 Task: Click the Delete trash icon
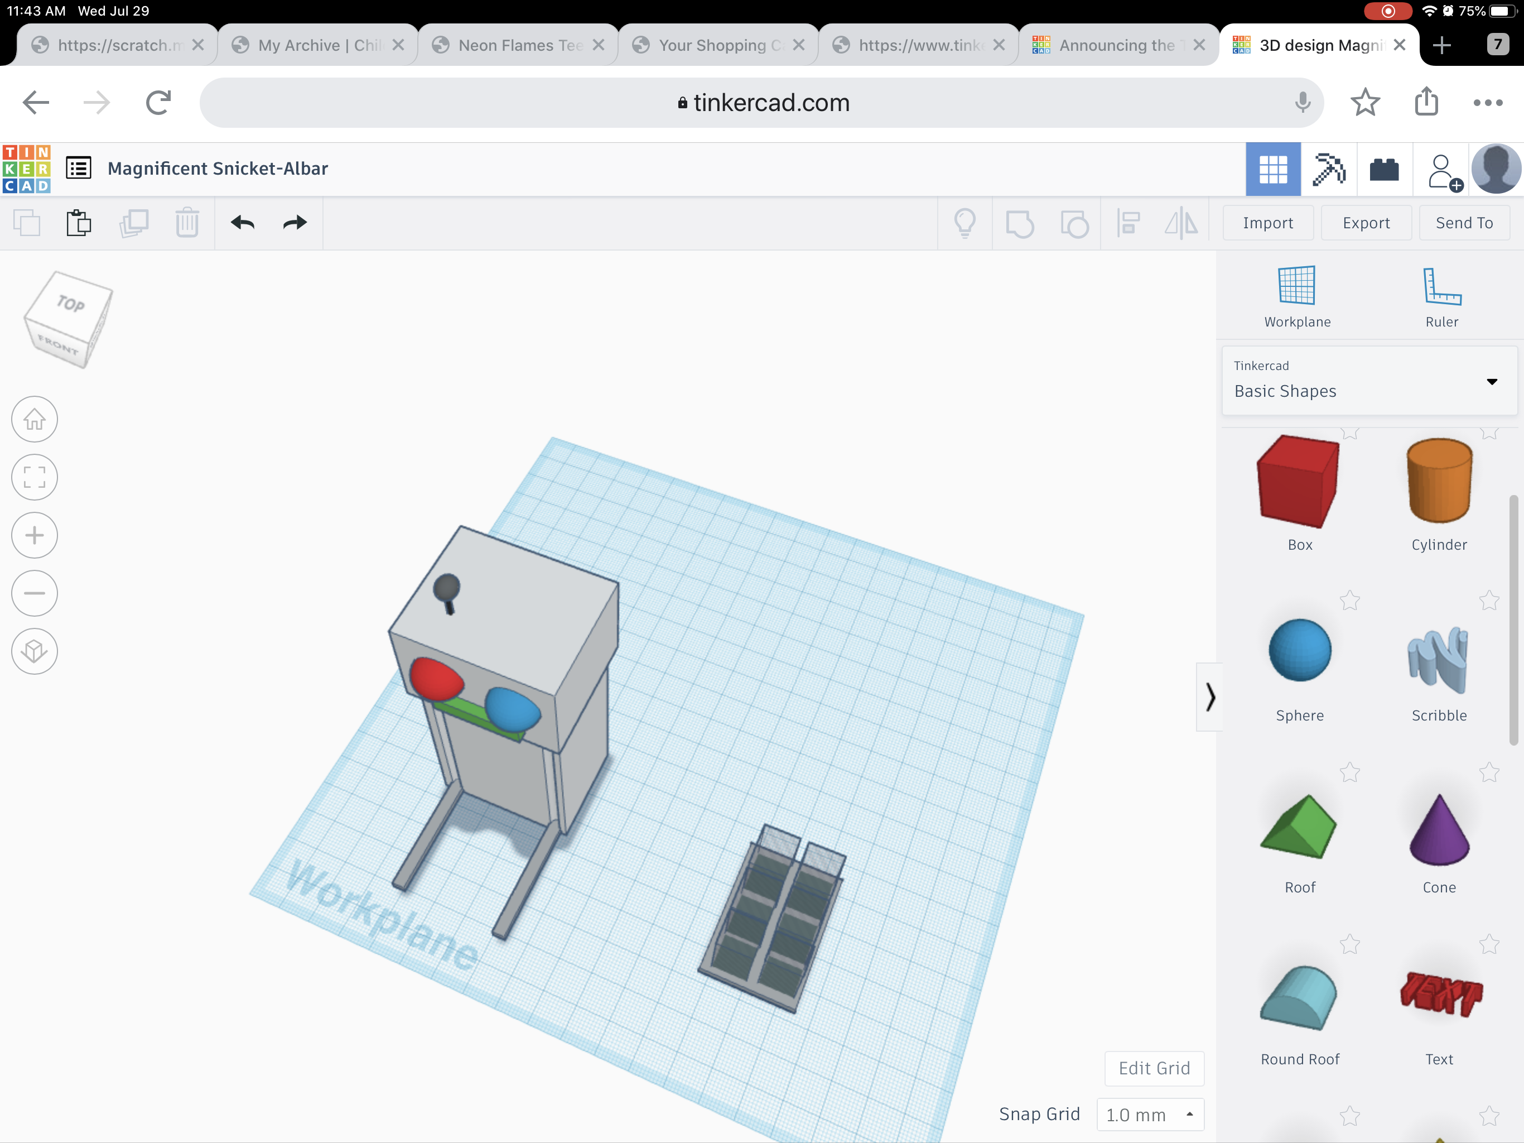coord(187,223)
